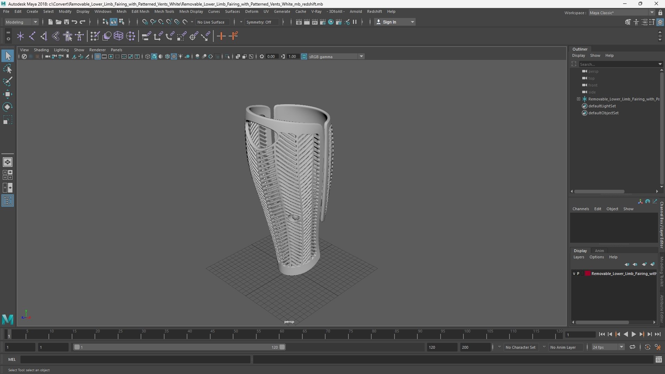The image size is (665, 374).
Task: Click the Undo arrow icon
Action: point(74,22)
